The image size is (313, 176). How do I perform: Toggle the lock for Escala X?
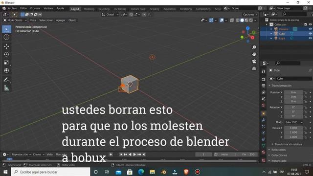(305, 128)
